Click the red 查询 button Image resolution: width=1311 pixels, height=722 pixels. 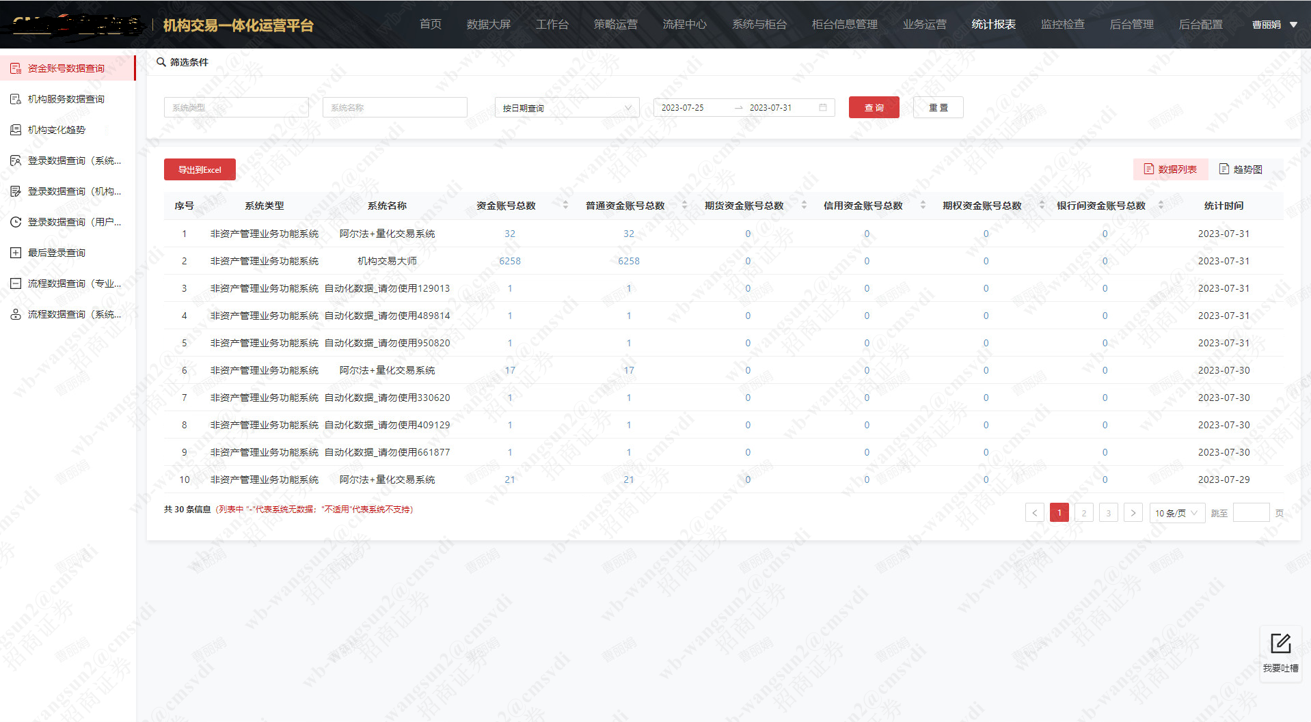pos(874,107)
